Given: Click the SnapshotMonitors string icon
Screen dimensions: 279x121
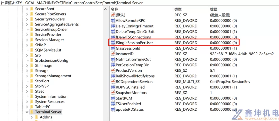Looking at the screenshot, I should pyautogui.click(x=113, y=93).
